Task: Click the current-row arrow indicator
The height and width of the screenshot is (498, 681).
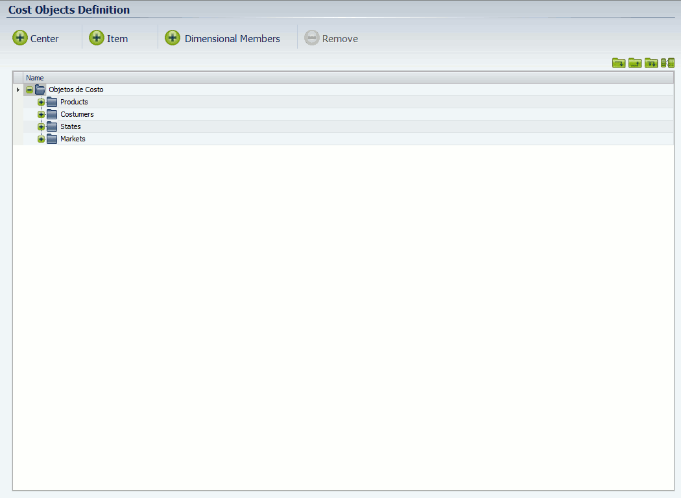Action: [x=18, y=90]
